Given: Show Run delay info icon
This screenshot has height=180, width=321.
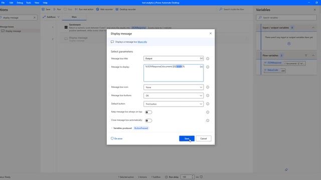Looking at the screenshot, I should (x=202, y=177).
